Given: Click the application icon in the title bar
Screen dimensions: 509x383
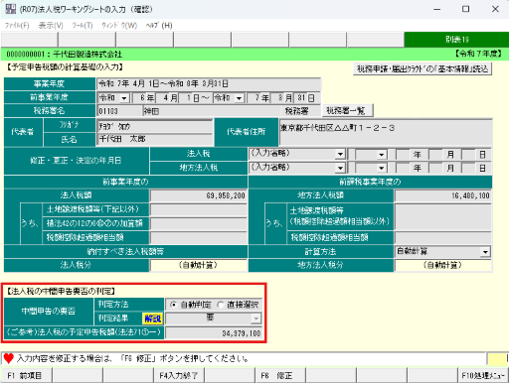Looking at the screenshot, I should pyautogui.click(x=10, y=9).
